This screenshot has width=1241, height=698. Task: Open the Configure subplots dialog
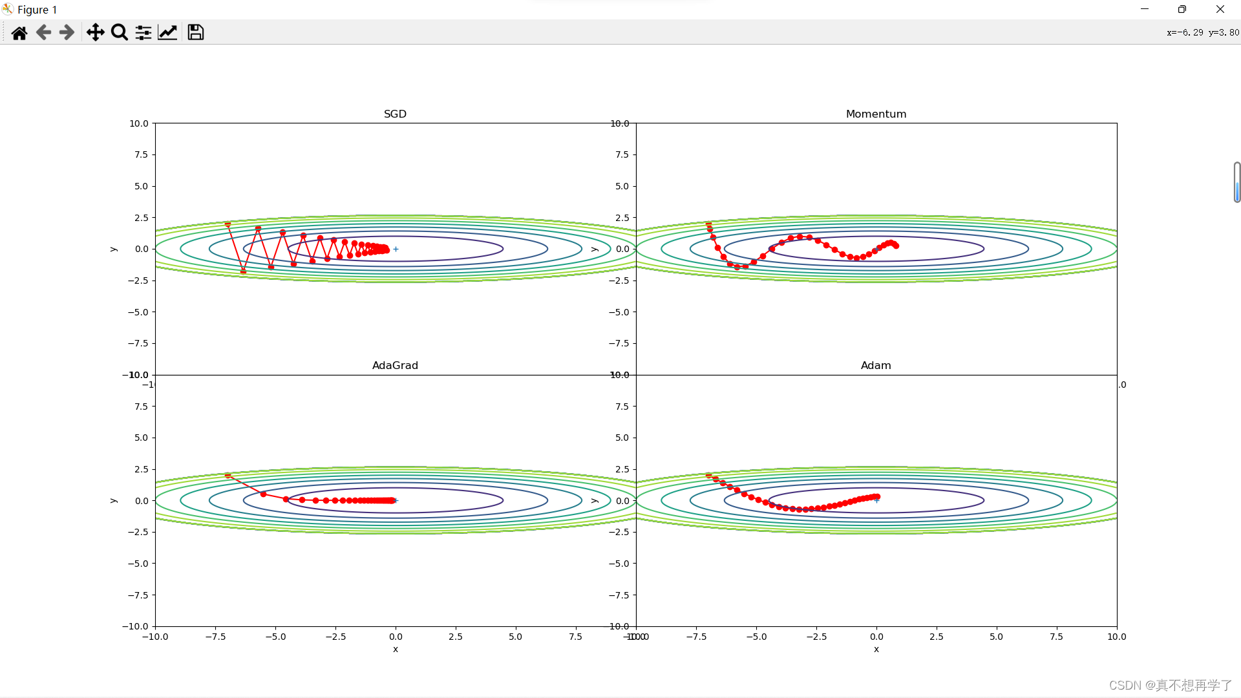pyautogui.click(x=143, y=32)
